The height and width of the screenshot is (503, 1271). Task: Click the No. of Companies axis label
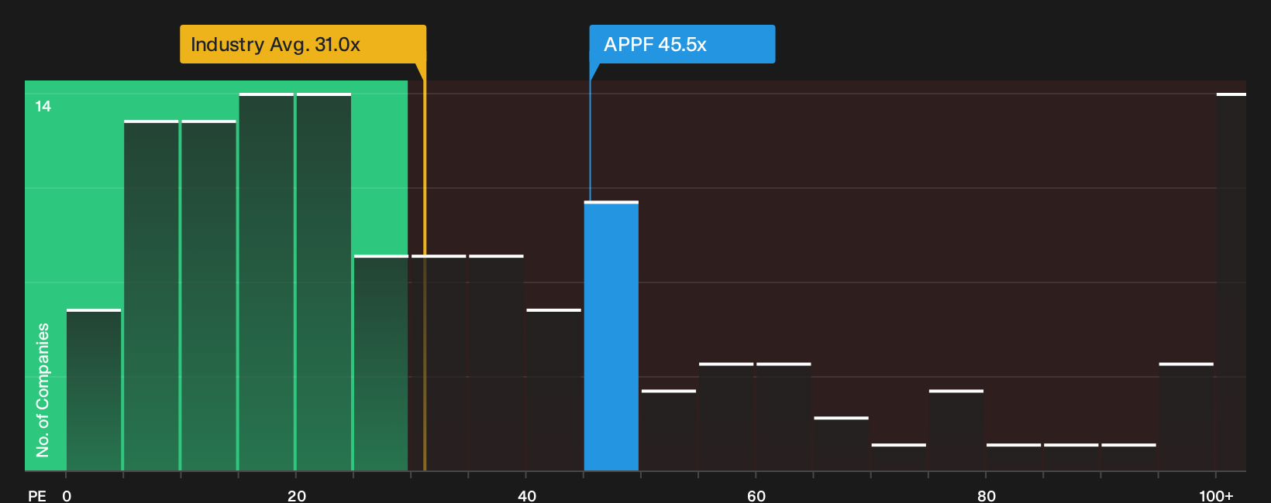point(43,390)
